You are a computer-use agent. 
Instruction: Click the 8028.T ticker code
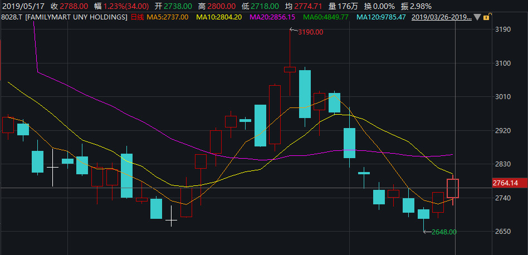click(x=11, y=17)
